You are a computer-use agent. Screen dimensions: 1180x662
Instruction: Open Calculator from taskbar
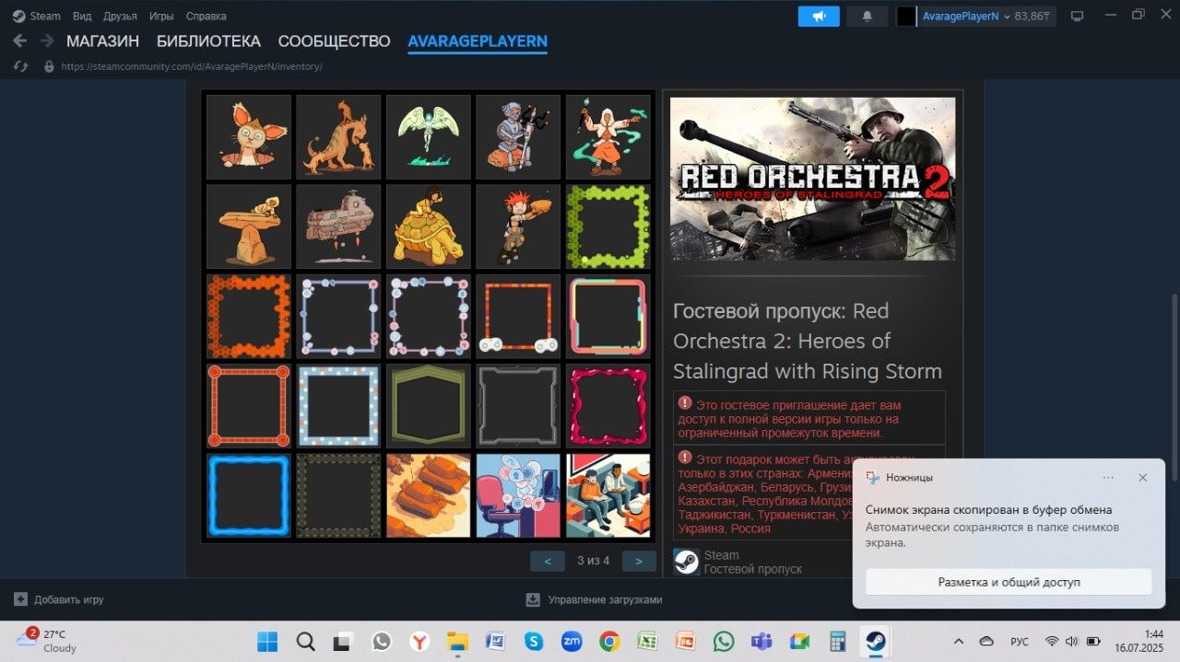coord(837,641)
